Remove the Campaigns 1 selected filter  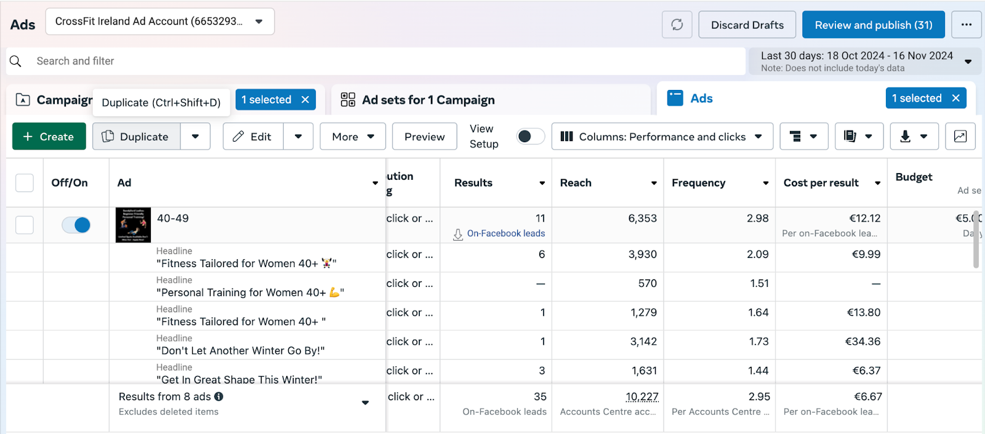click(305, 100)
